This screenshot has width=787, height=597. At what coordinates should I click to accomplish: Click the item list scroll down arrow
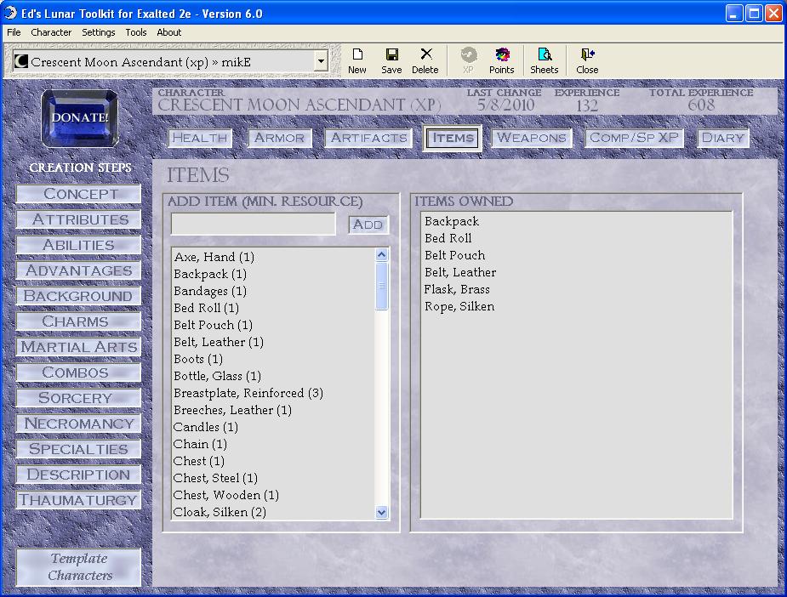click(381, 512)
